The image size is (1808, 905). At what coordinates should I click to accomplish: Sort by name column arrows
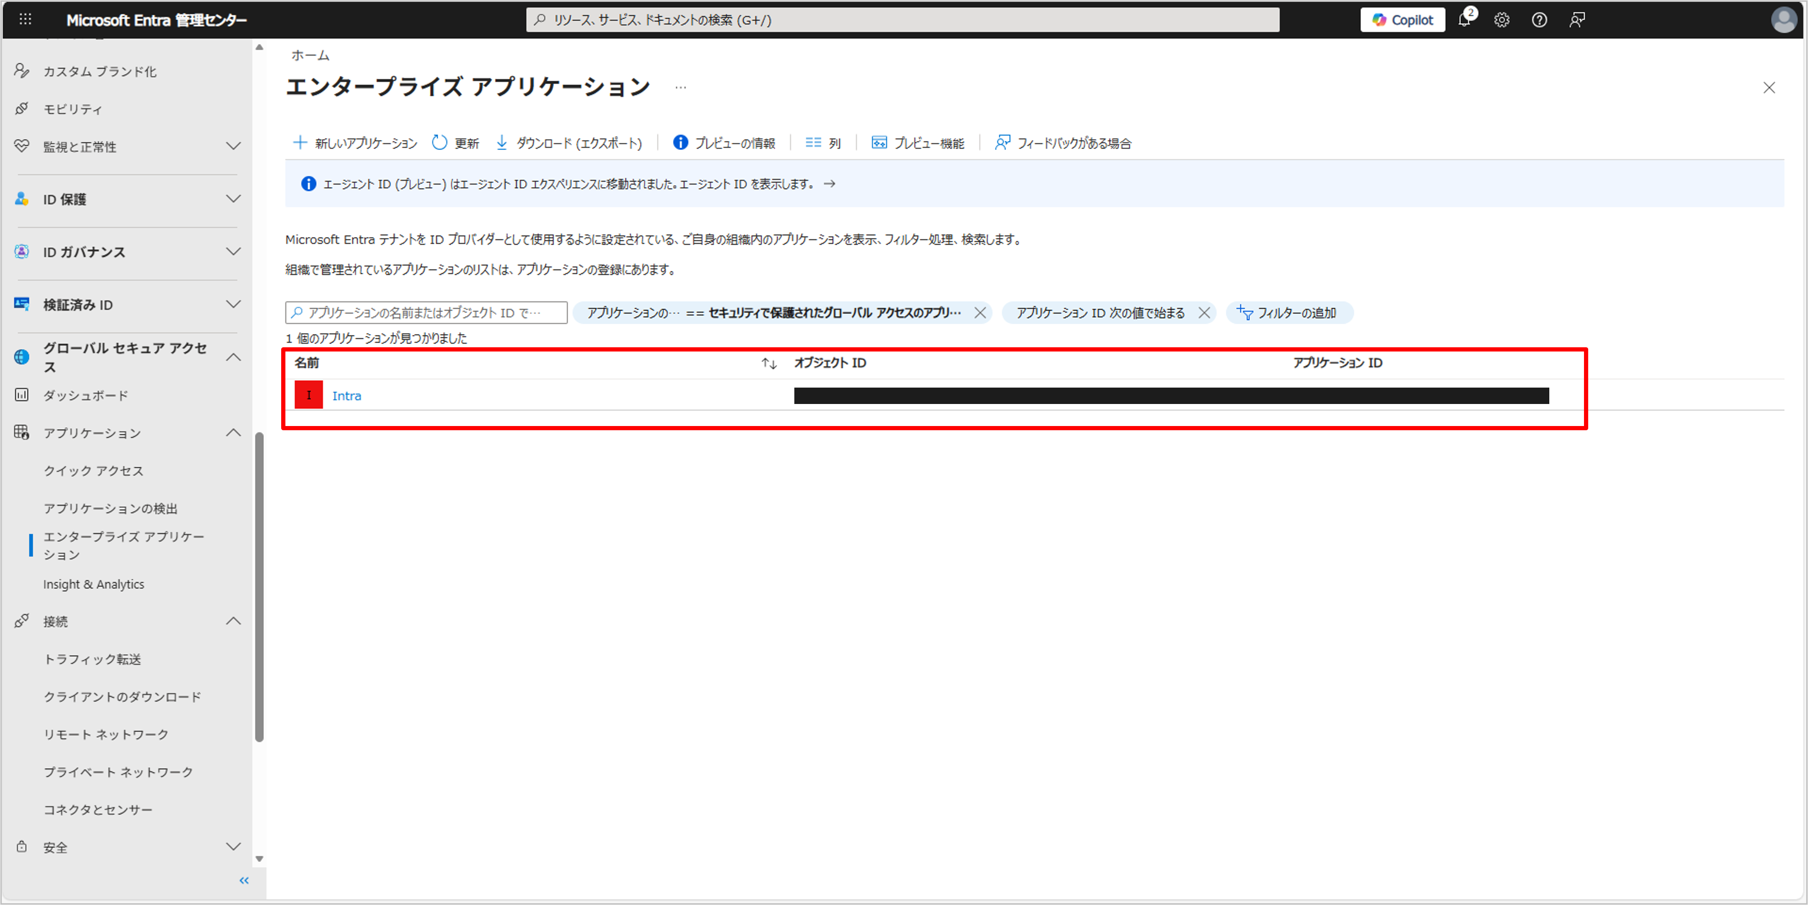pos(769,364)
